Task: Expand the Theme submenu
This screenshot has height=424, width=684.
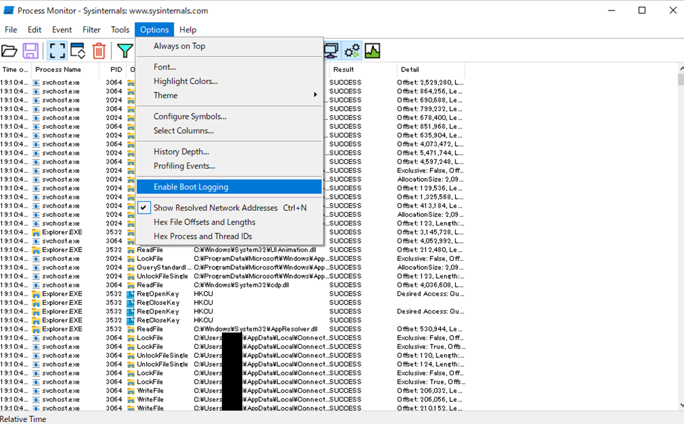Action: 165,95
